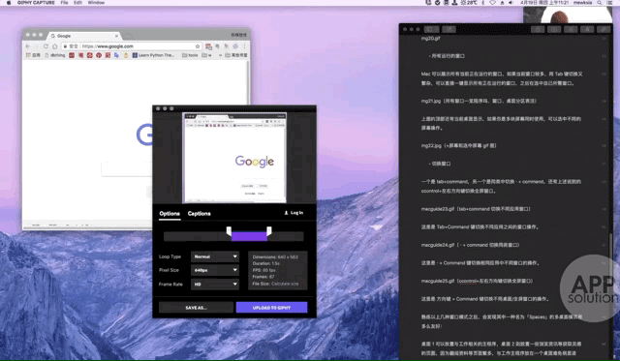Click the sidebar toggle button in the editor toolbar
Viewport: 620px width, 361px height.
coord(431,29)
